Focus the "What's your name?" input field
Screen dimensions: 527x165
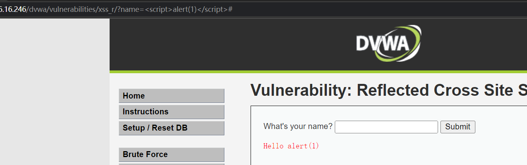pyautogui.click(x=386, y=127)
